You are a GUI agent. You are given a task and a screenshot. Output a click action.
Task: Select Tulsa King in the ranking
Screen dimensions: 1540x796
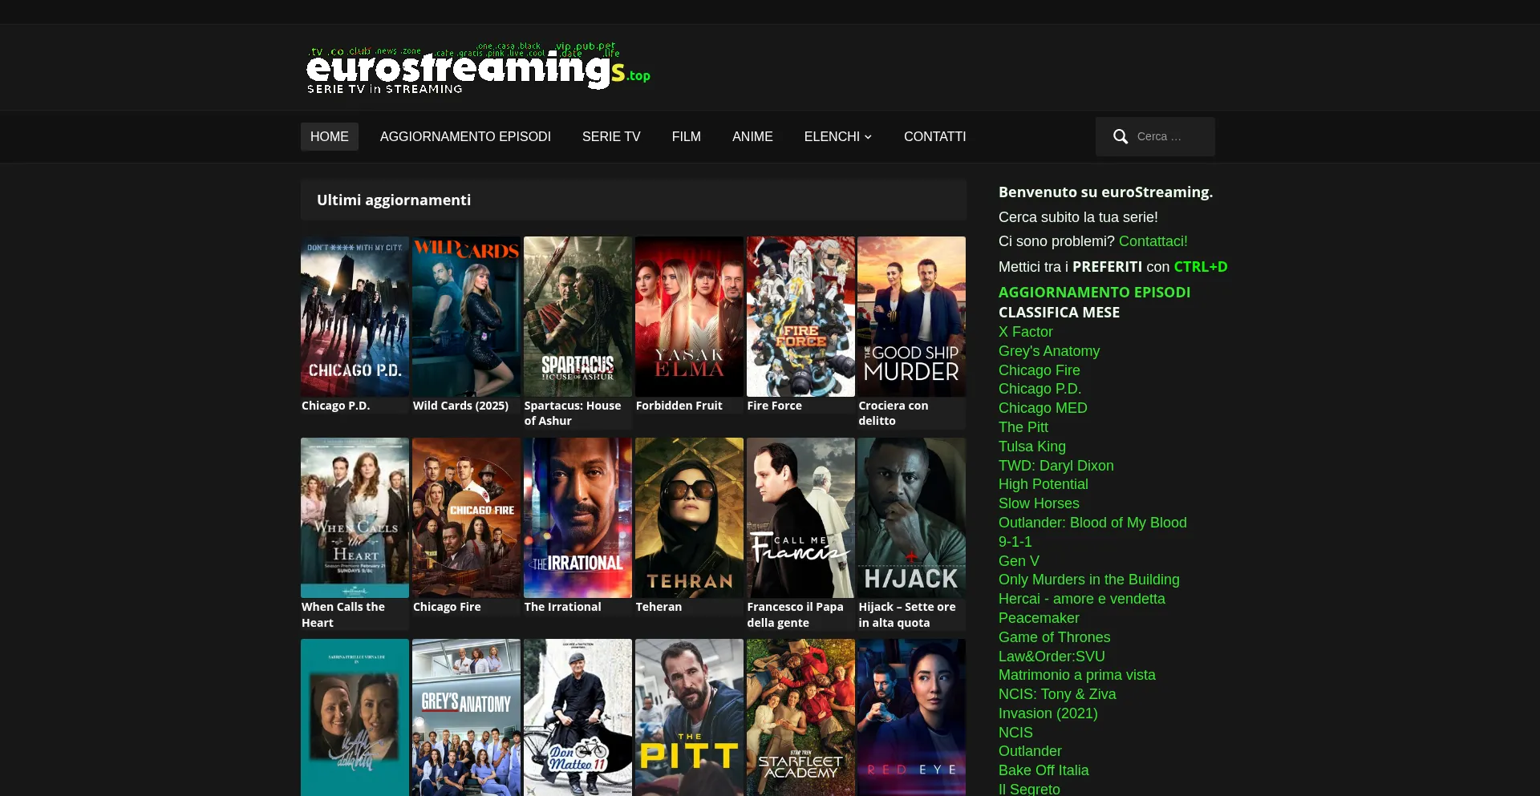click(1032, 446)
